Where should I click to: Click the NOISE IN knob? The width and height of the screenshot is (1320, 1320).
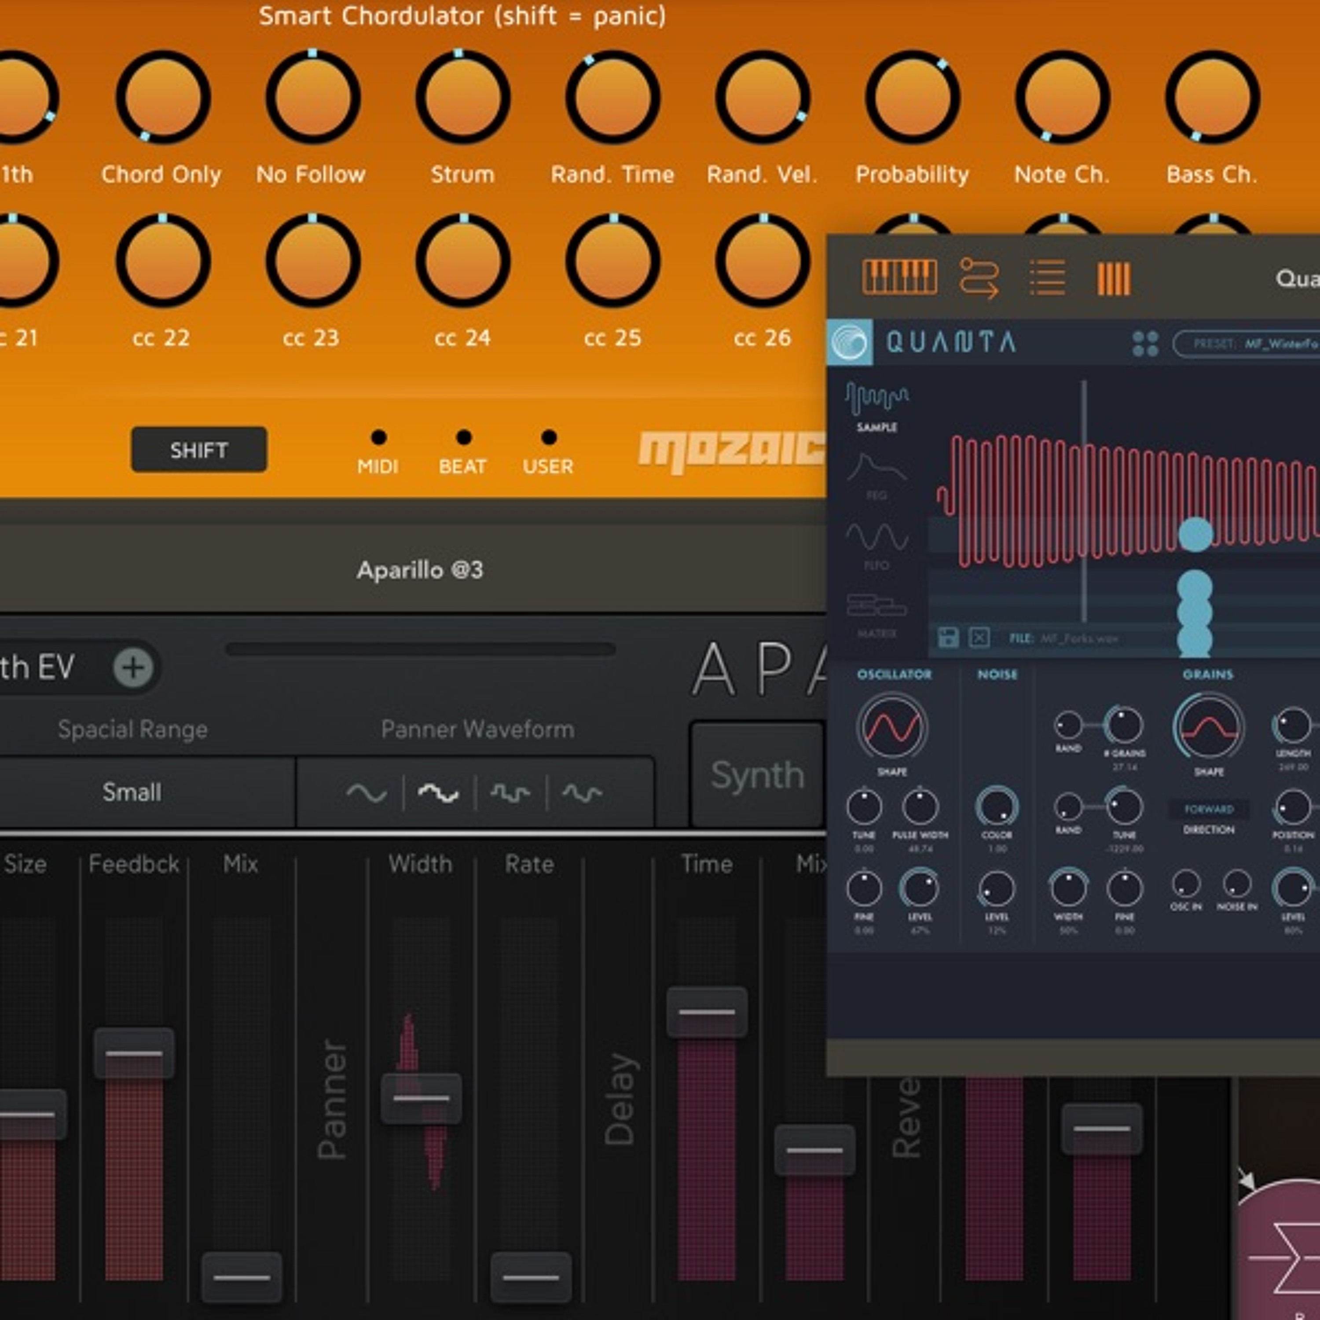click(1237, 884)
